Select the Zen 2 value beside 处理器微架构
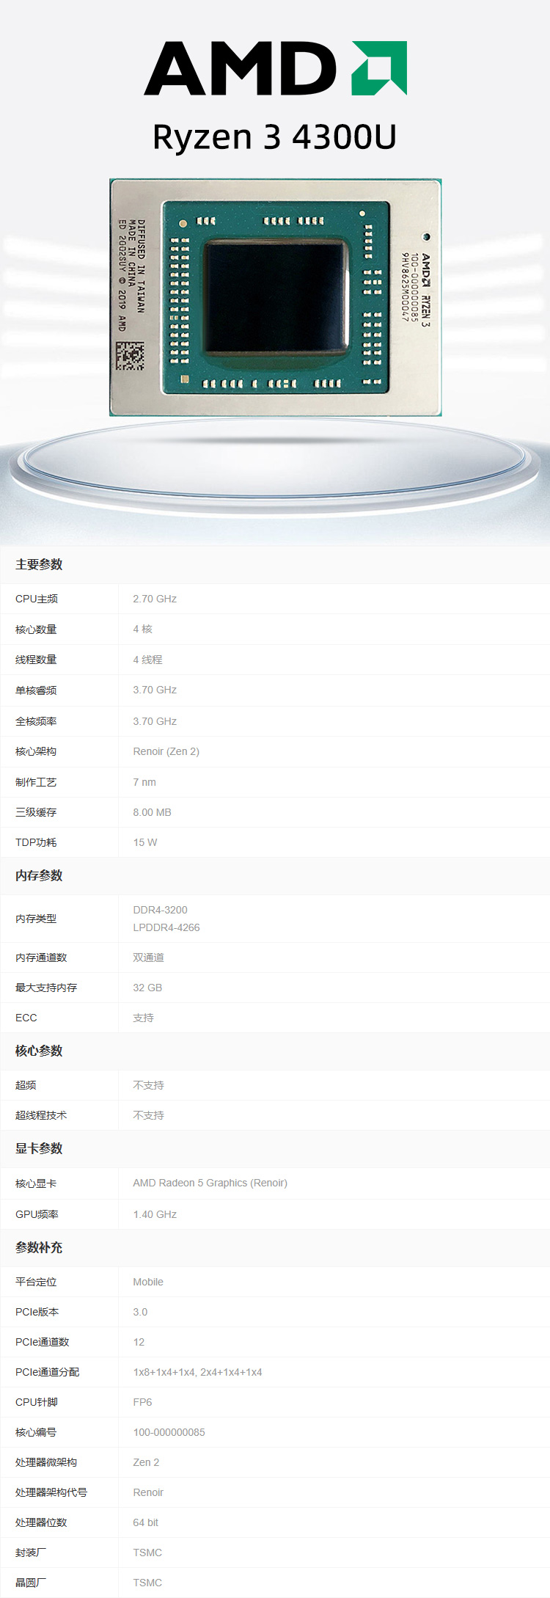The height and width of the screenshot is (1598, 550). click(x=146, y=1462)
